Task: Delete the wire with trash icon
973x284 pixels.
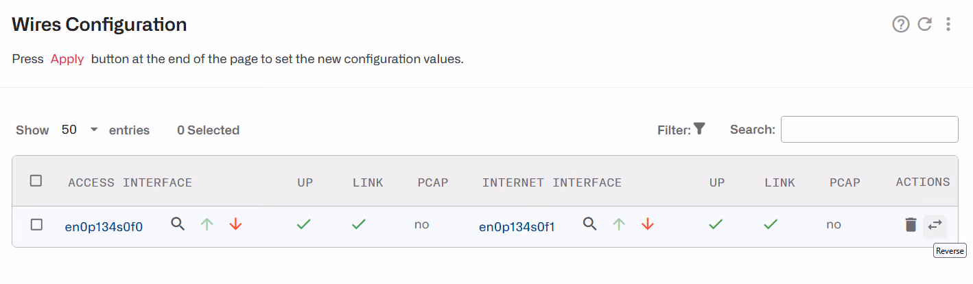Action: [911, 224]
